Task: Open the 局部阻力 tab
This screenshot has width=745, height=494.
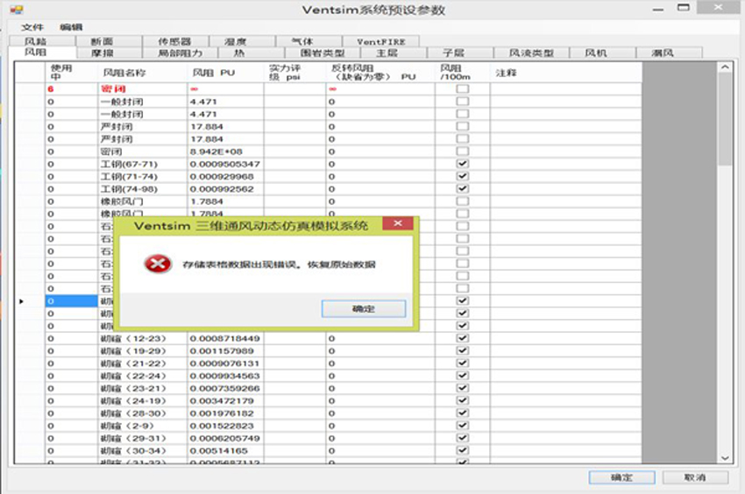Action: pyautogui.click(x=180, y=53)
